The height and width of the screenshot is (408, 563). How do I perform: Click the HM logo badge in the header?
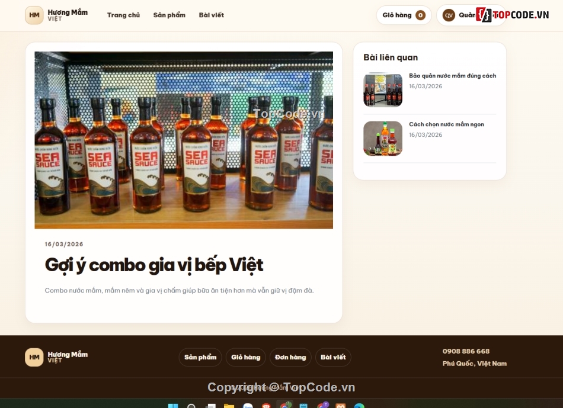pos(34,15)
